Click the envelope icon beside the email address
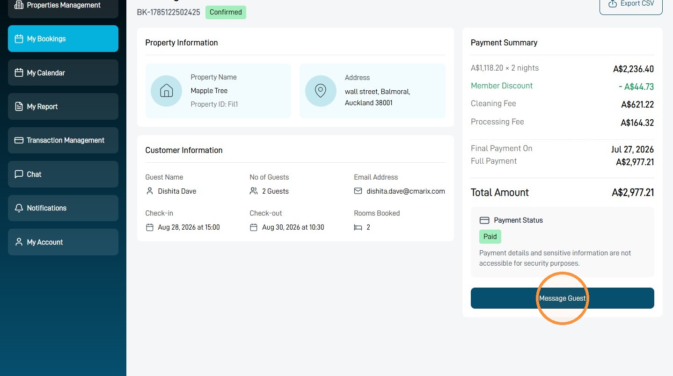The image size is (673, 376). point(358,191)
